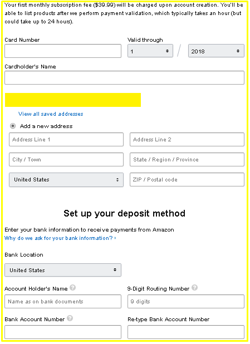Image resolution: width=250 pixels, height=344 pixels.
Task: Select the City / Town field
Action: [x=66, y=160]
